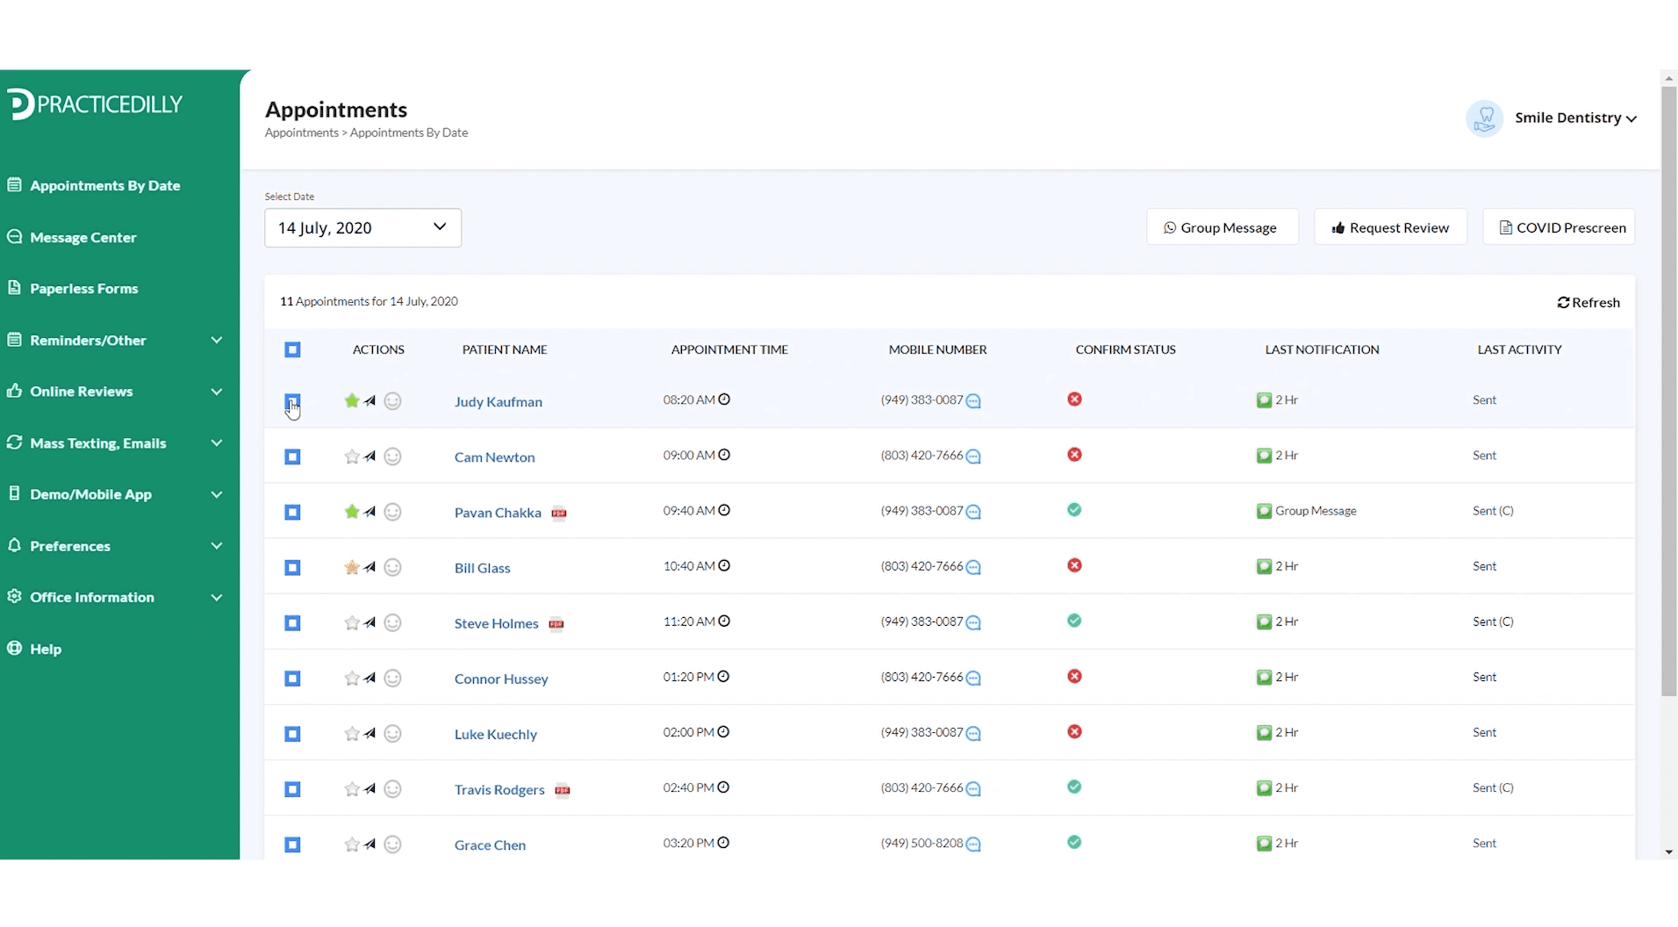
Task: Open patient Judy Kaufman's name link
Action: [498, 402]
